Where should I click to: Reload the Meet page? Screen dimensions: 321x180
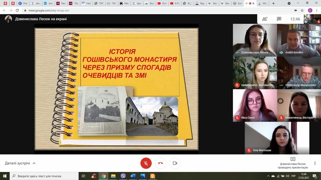pyautogui.click(x=17, y=10)
